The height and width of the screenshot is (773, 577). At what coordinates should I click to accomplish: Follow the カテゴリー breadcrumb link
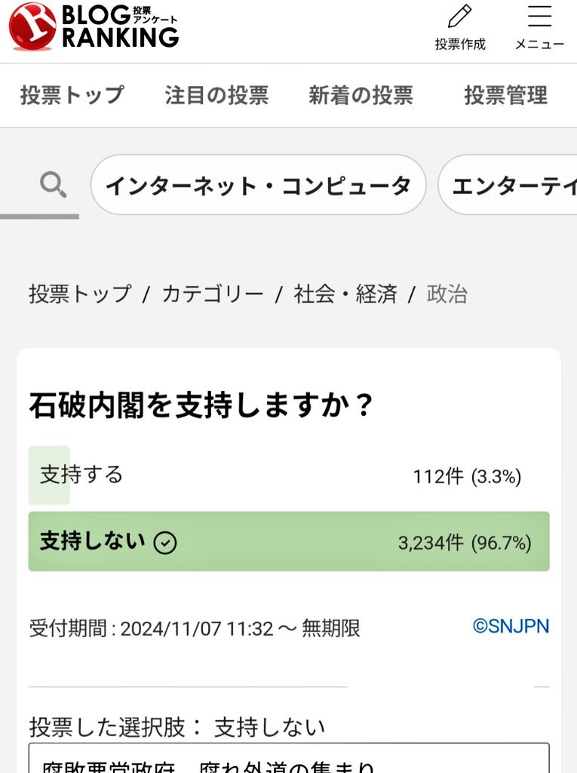click(213, 294)
